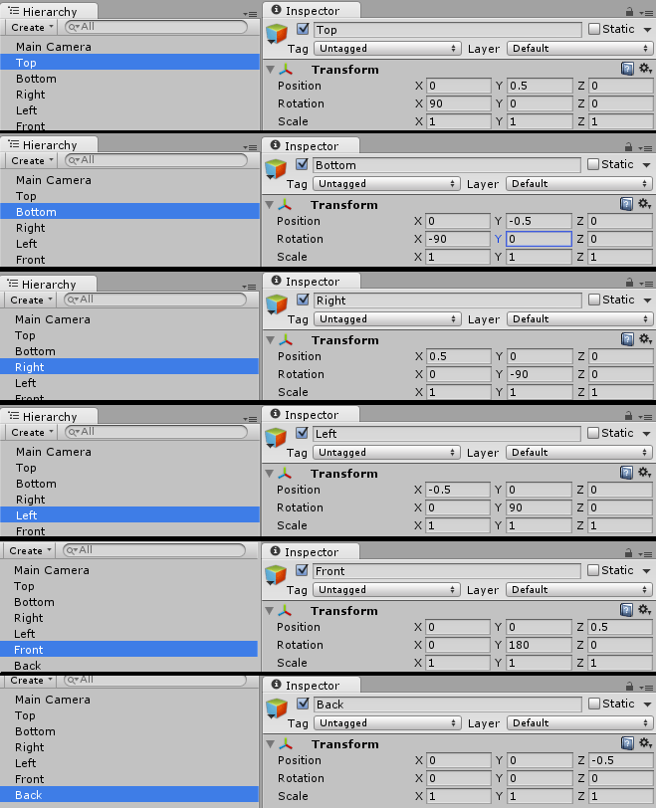Toggle the Static checkbox for the Top object
The image size is (656, 808).
click(594, 29)
